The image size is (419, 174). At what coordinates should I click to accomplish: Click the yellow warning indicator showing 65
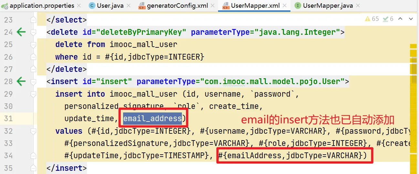tap(372, 19)
